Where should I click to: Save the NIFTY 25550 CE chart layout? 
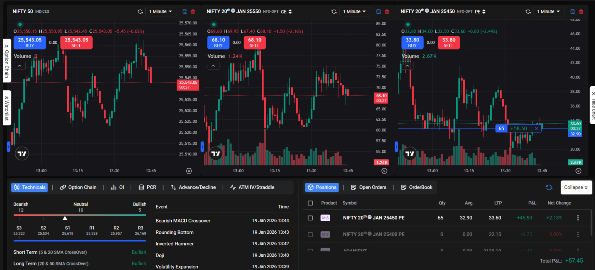(378, 12)
